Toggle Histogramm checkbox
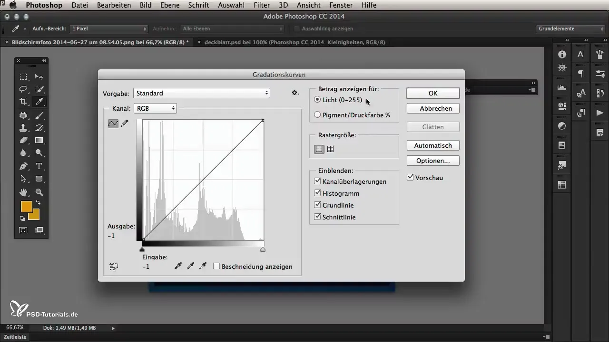 (x=317, y=193)
